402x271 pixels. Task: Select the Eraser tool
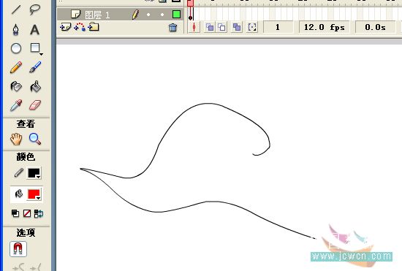35,105
